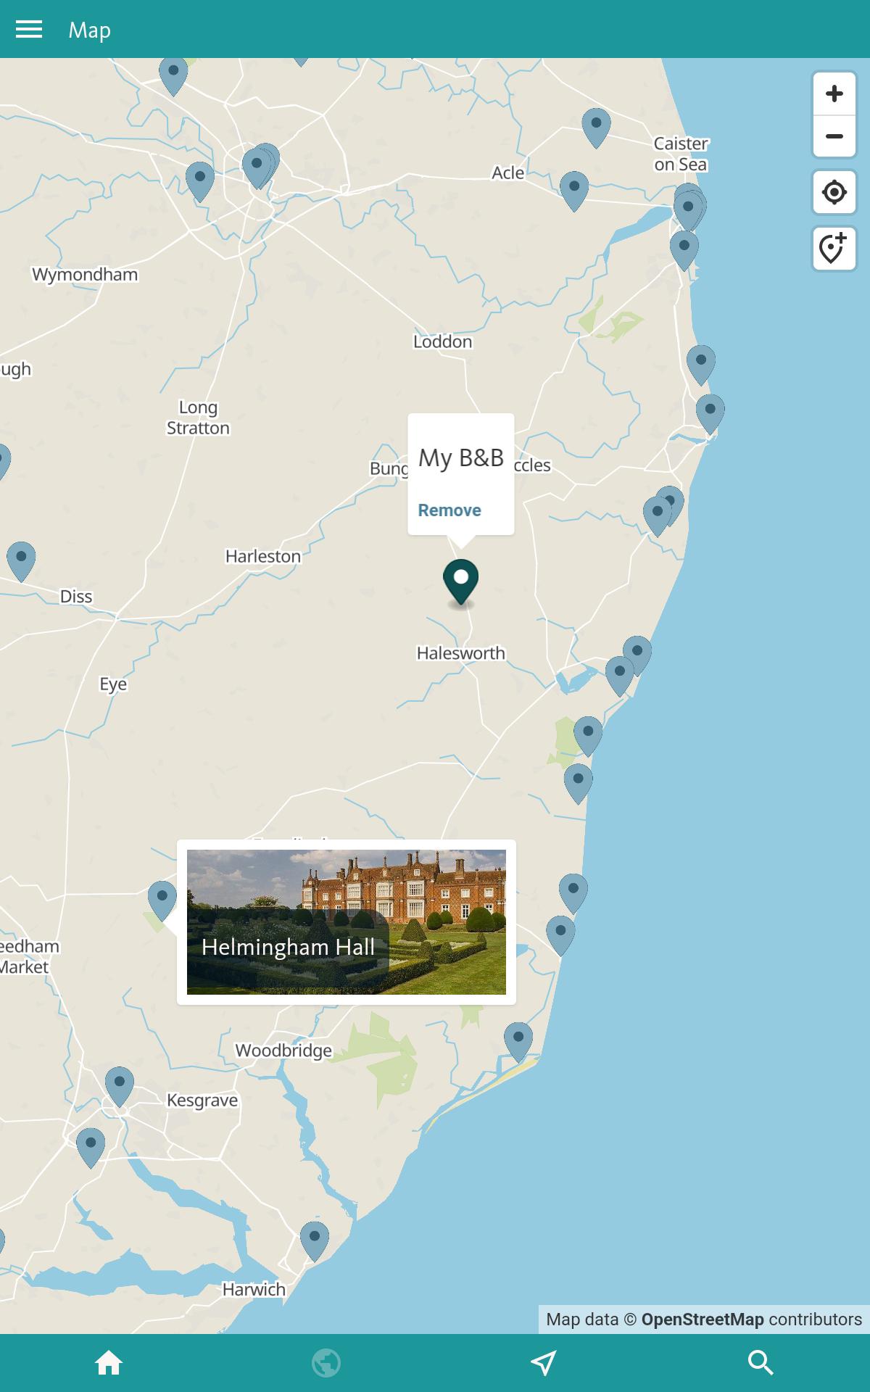The width and height of the screenshot is (870, 1392).
Task: Select the pin above Kesgrave
Action: (x=120, y=1086)
